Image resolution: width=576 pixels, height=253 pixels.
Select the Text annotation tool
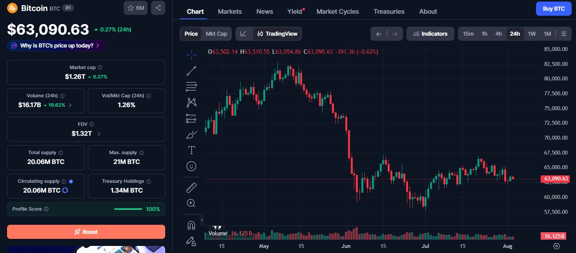click(x=191, y=150)
